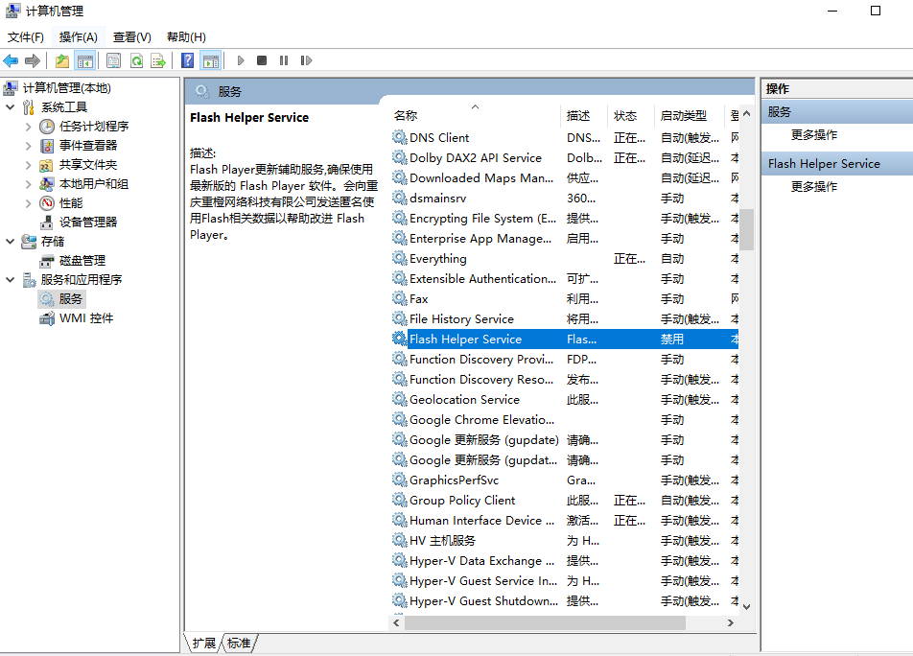Select the dsmainsrv service row
Screen dimensions: 913x656
click(x=564, y=199)
